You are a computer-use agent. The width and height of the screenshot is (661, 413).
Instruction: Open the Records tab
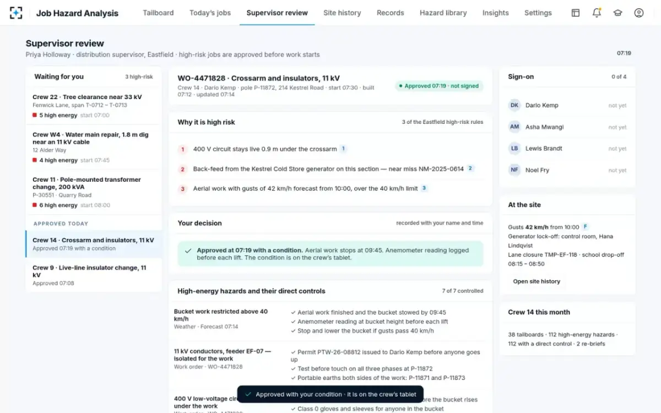point(391,13)
